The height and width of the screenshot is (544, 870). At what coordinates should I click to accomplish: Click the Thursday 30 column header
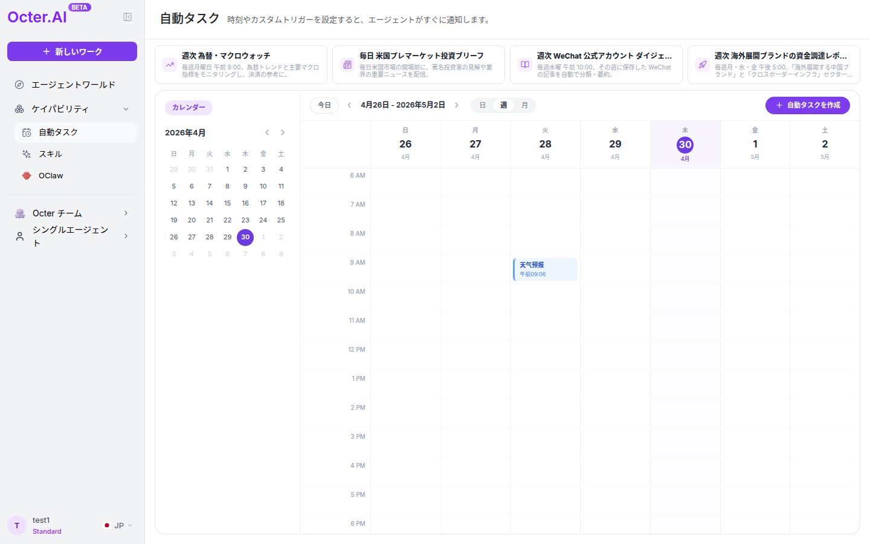click(685, 144)
